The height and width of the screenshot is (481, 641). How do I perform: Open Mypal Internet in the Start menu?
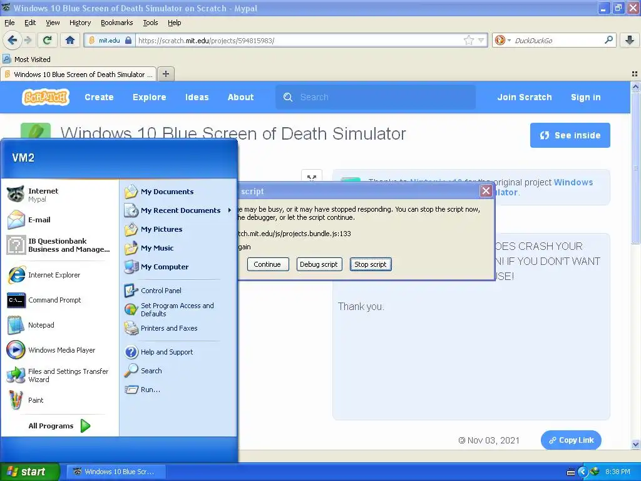click(59, 195)
